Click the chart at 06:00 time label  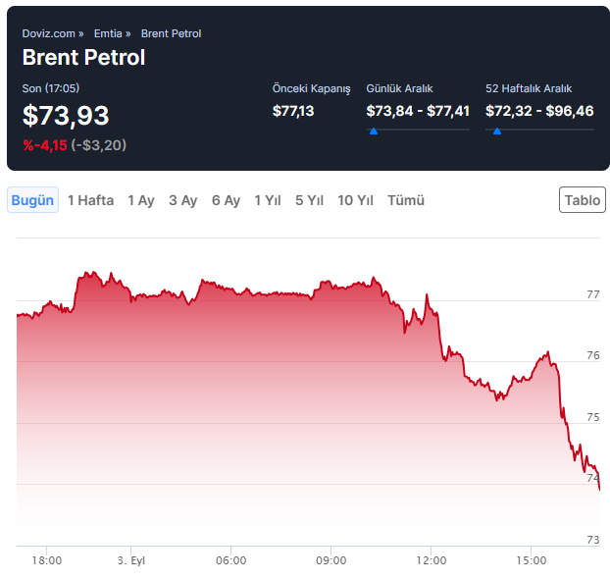pos(230,560)
